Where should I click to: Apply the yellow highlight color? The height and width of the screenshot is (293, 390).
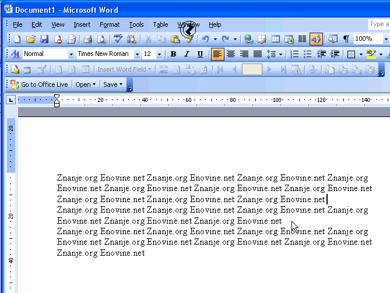(x=371, y=54)
